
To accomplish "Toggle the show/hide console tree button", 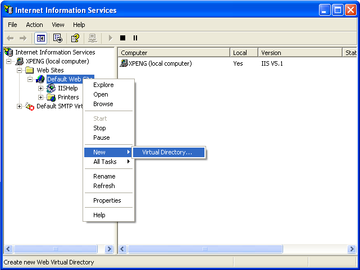I will 40,38.
